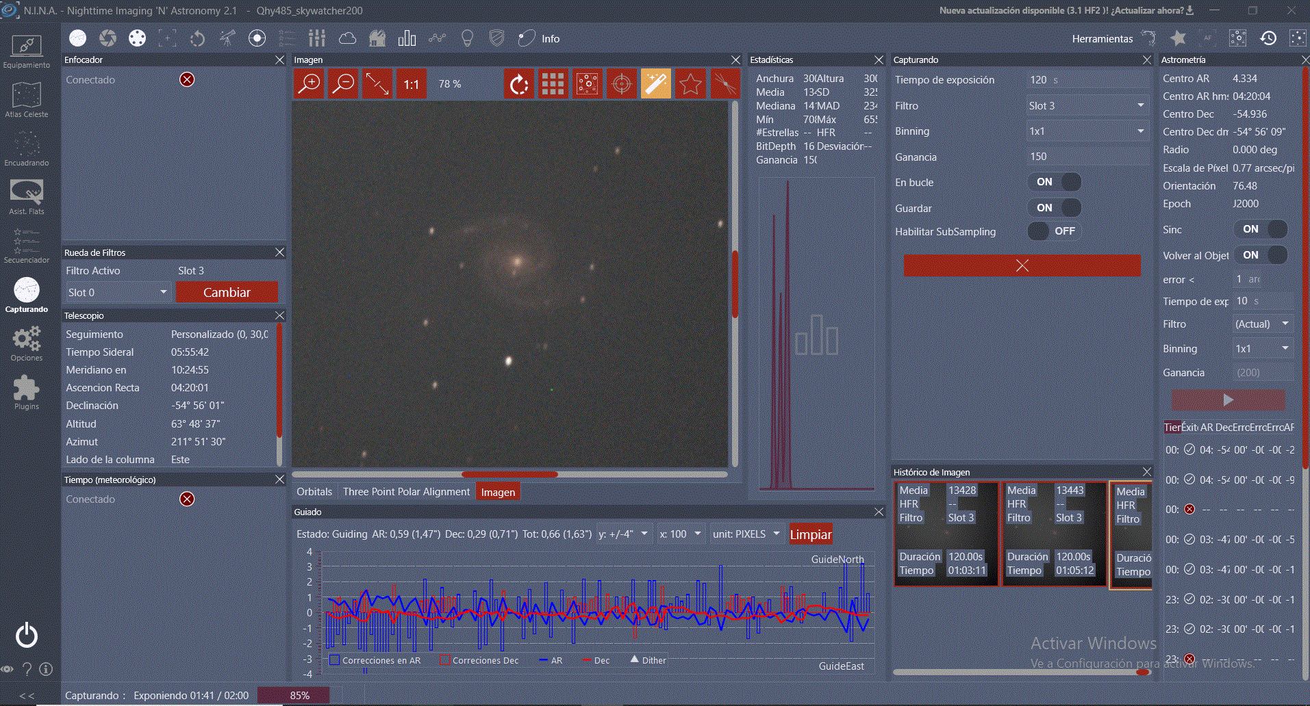This screenshot has height=706, width=1310.
Task: Switch to Three Point Polar Alignment tab
Action: tap(406, 492)
